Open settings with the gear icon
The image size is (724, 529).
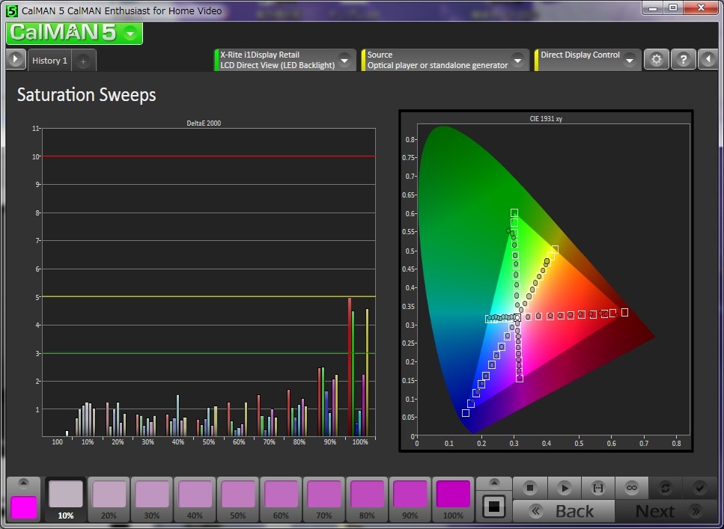click(657, 60)
